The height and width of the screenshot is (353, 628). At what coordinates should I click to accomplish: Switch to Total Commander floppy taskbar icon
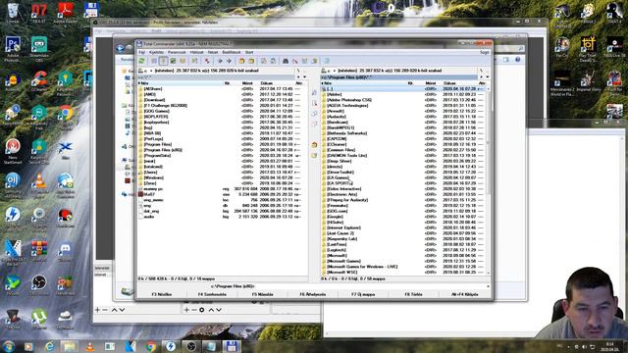point(232,346)
